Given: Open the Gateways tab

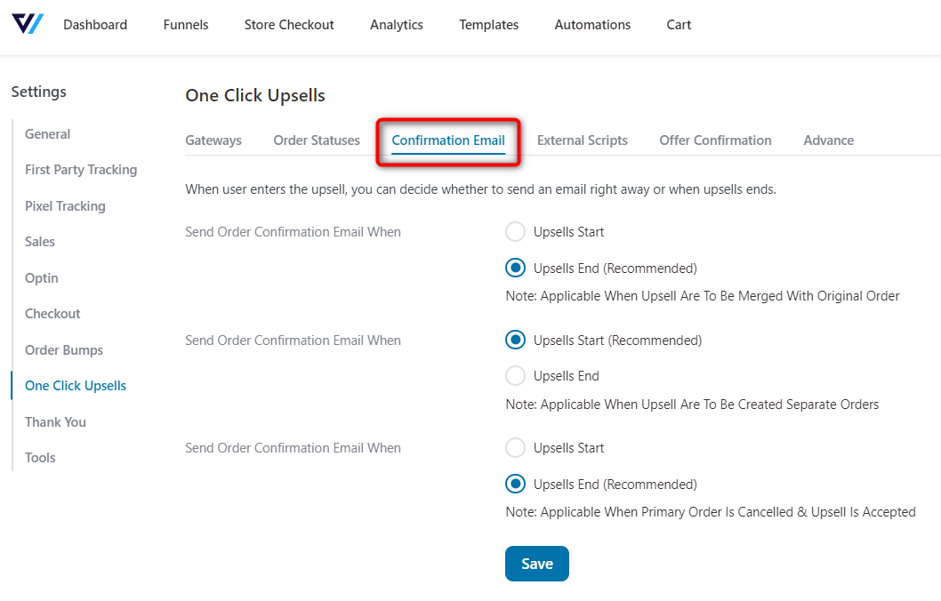Looking at the screenshot, I should [213, 140].
